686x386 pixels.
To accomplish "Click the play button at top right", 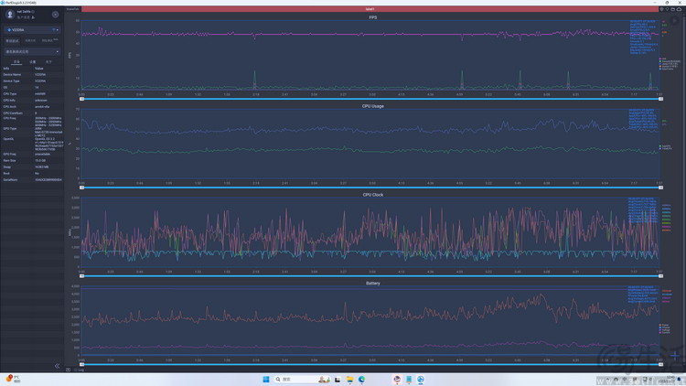I will click(675, 20).
